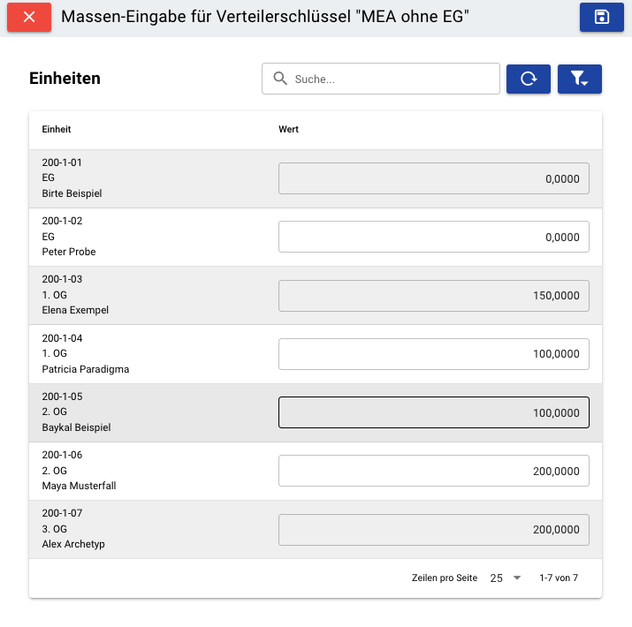Select the rows per page value 25
The width and height of the screenshot is (632, 627).
496,578
